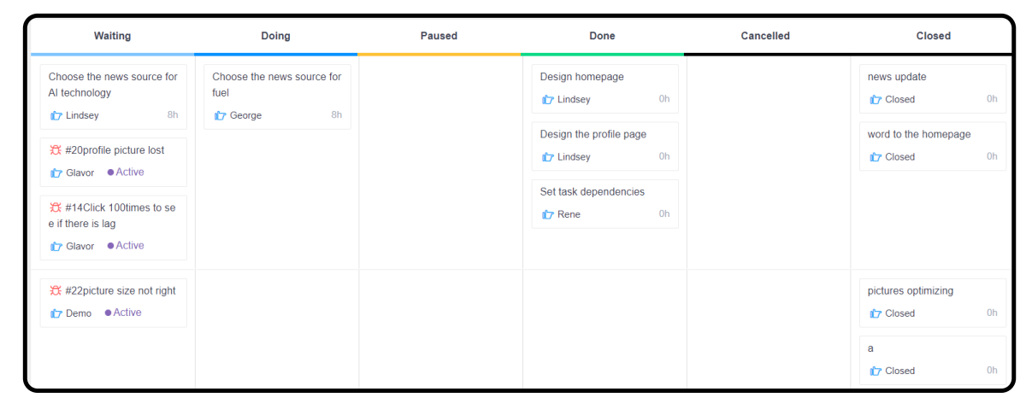
Task: Click the bug icon on #14Click 100times card
Action: point(56,207)
